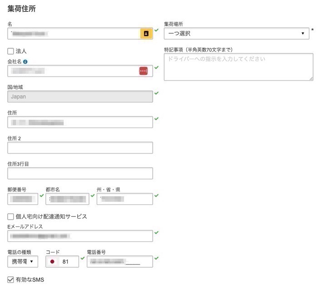
Task: Click the Eメールアドレス input field
Action: point(80,236)
